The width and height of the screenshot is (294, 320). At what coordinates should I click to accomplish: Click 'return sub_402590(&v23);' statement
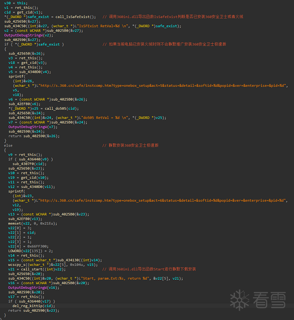click(x=34, y=311)
